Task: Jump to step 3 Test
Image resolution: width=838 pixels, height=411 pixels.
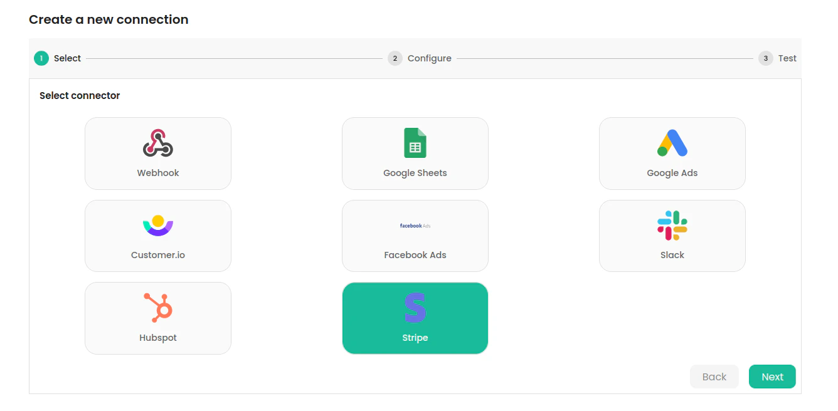Action: pyautogui.click(x=778, y=58)
